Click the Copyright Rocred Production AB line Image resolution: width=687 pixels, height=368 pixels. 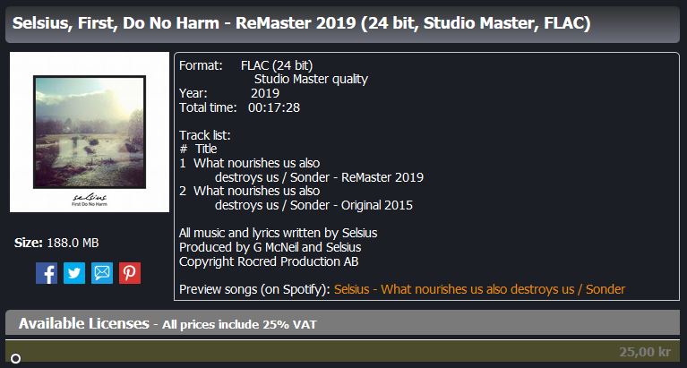(269, 261)
